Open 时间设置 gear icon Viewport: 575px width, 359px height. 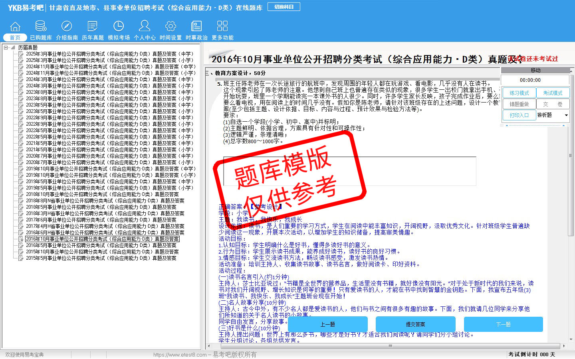[171, 27]
